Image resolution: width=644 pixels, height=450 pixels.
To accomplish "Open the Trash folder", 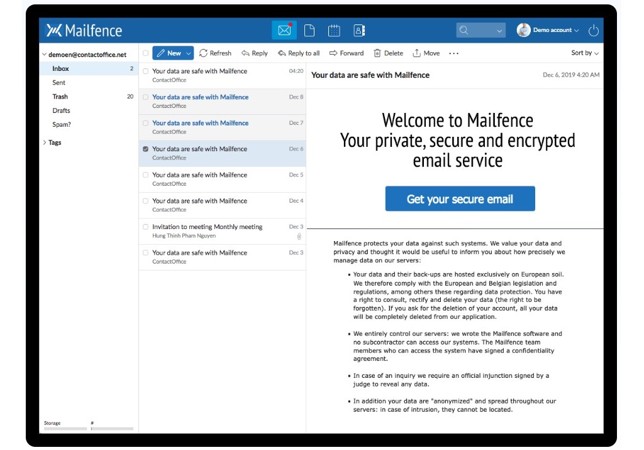I will click(89, 96).
